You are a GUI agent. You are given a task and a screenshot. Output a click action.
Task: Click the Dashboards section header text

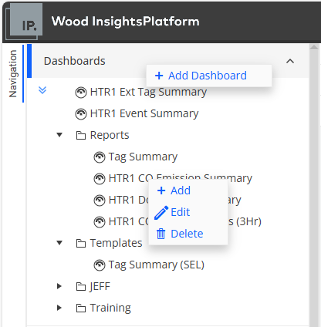point(75,61)
